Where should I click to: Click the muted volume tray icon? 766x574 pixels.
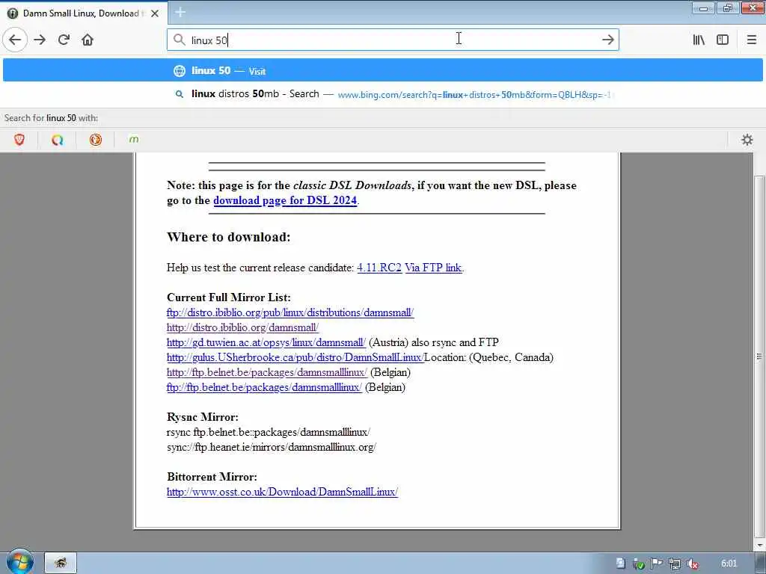(x=692, y=564)
